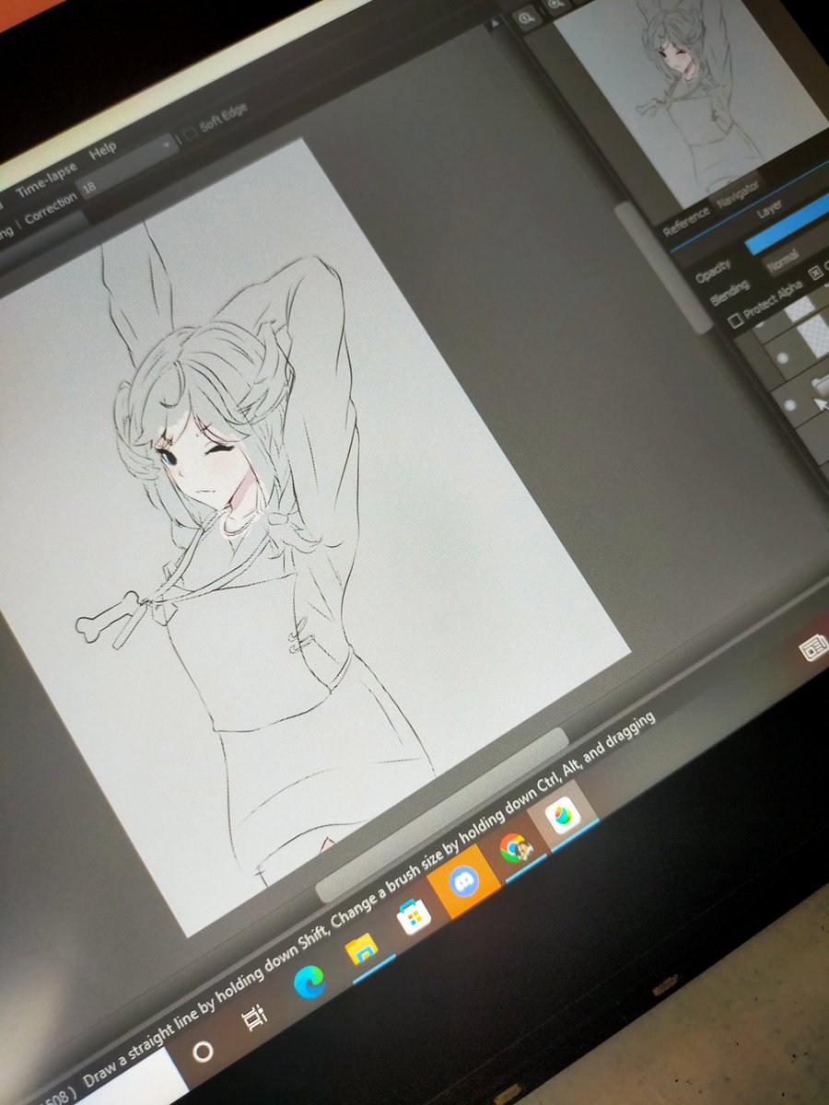Enable the Protect Alpha checkbox

coord(735,320)
